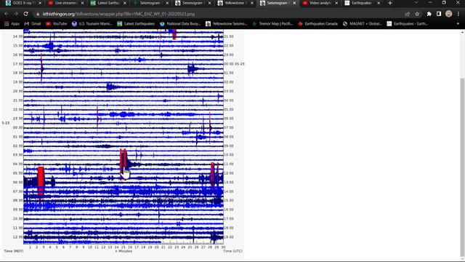Reload the seismogram page
The height and width of the screenshot is (262, 465).
pyautogui.click(x=26, y=14)
